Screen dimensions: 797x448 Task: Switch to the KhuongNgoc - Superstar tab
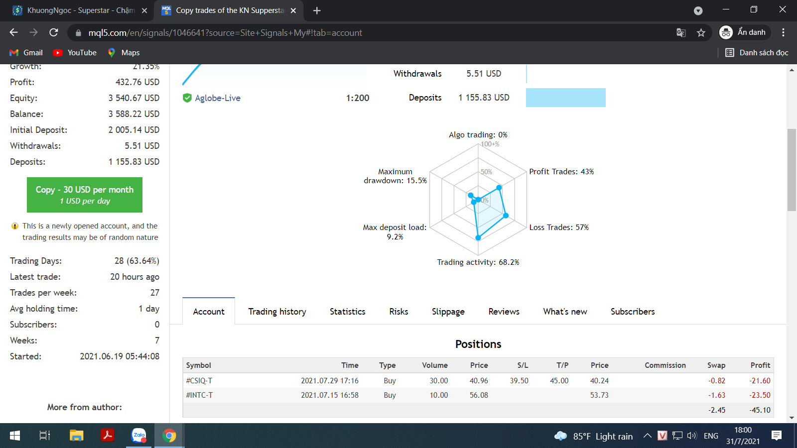click(x=81, y=10)
